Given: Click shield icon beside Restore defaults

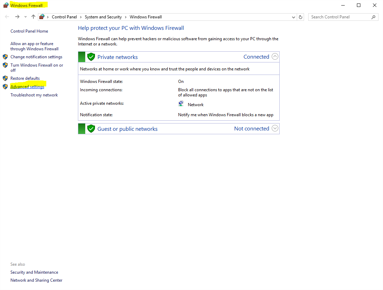Looking at the screenshot, I should [x=5, y=78].
